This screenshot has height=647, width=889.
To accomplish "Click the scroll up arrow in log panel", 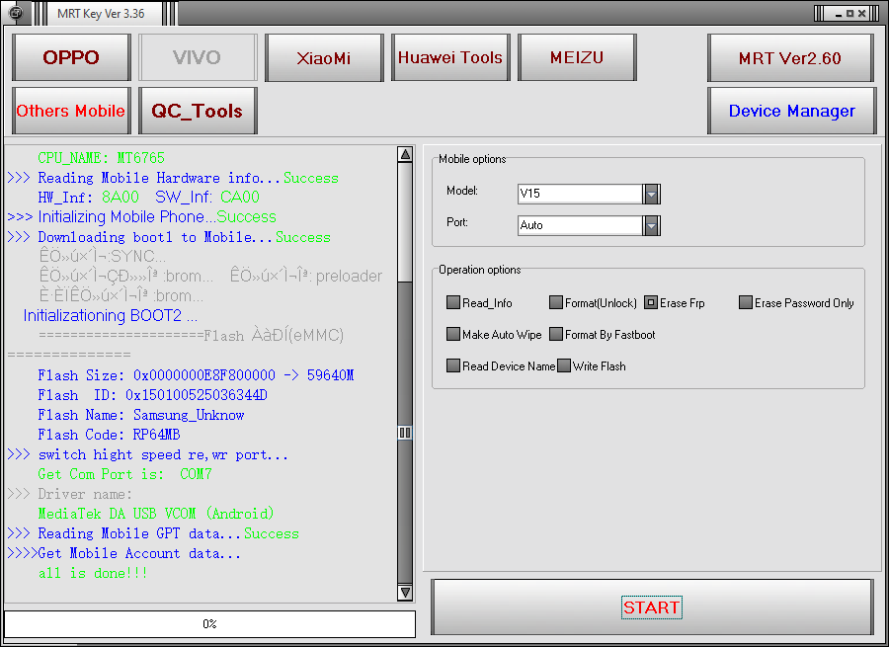I will pyautogui.click(x=405, y=155).
